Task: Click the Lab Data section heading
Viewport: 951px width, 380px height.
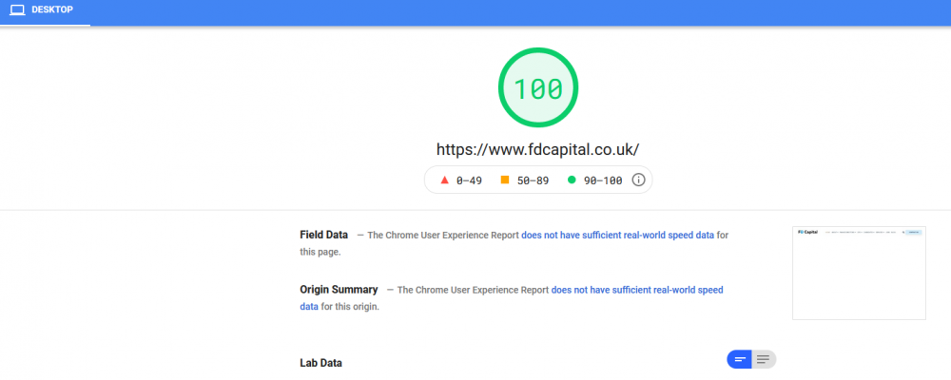Action: [x=320, y=363]
